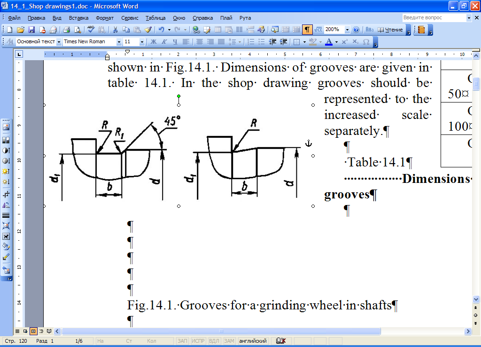Increase the picture brightness
The image size is (481, 347).
tap(6, 171)
